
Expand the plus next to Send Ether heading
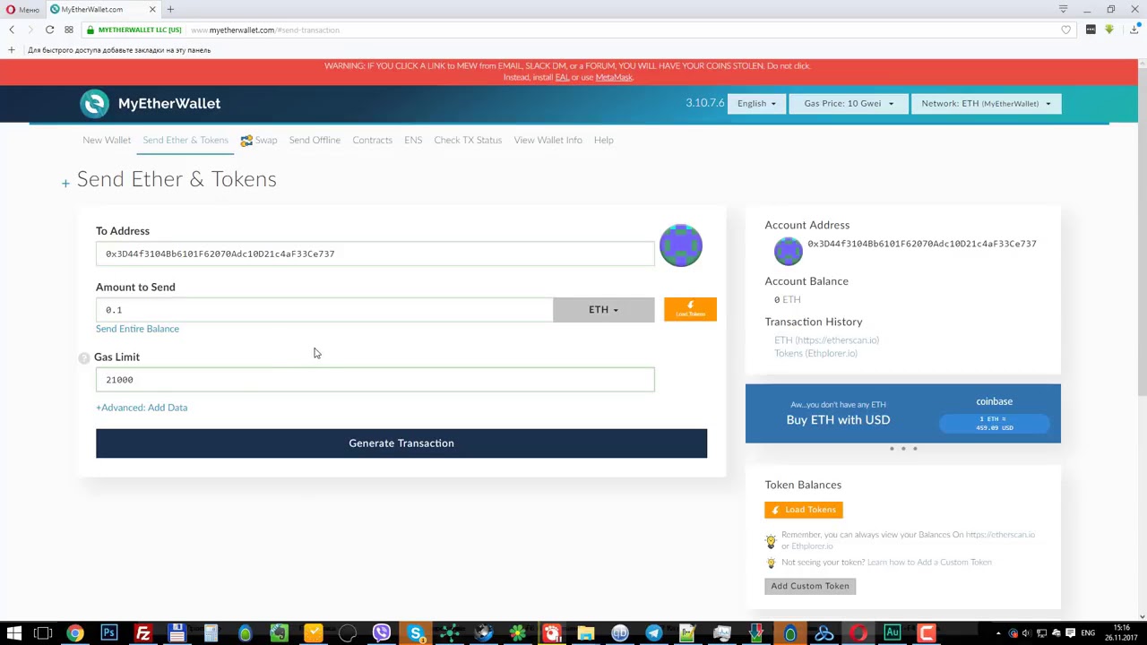[x=65, y=183]
